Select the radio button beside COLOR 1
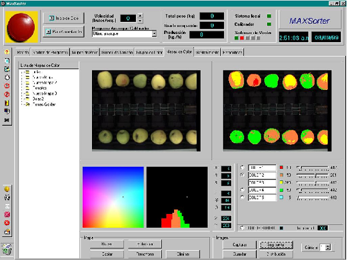Viewport: 347px width, 260px height. [x=242, y=167]
